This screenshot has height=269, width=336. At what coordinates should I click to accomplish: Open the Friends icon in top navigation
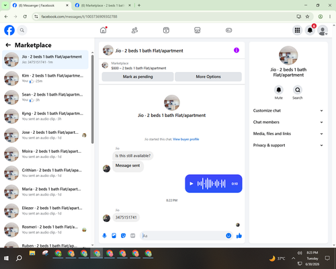point(134,30)
